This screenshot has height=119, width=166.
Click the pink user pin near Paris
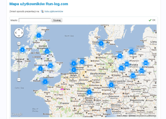(62, 88)
